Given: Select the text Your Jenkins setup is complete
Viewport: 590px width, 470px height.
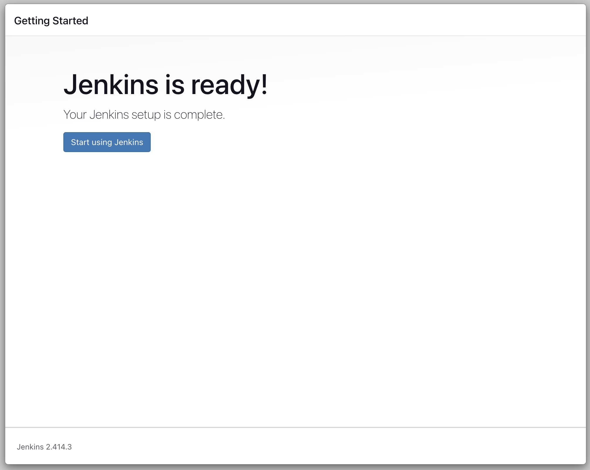Looking at the screenshot, I should click(144, 115).
